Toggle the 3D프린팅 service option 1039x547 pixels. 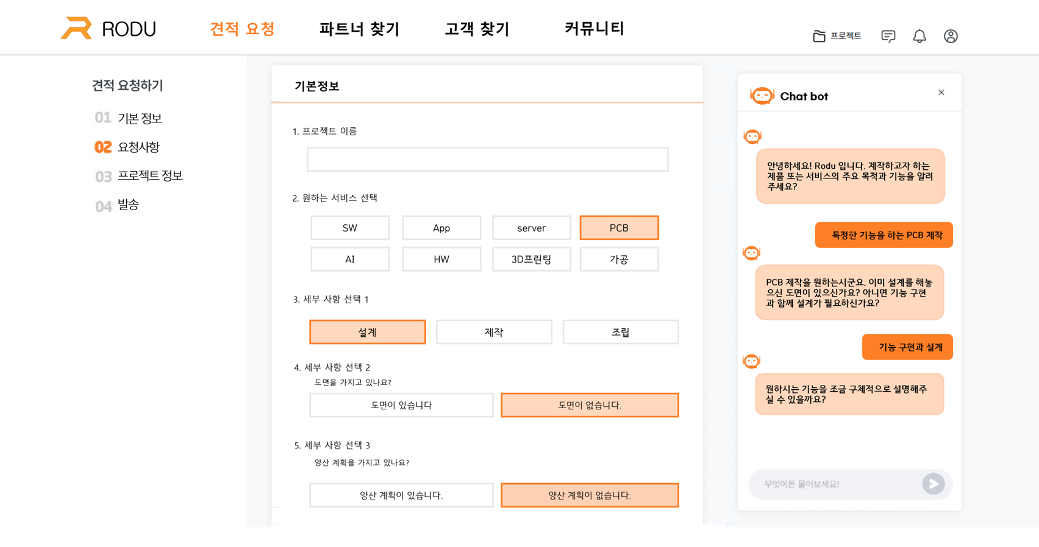tap(531, 259)
